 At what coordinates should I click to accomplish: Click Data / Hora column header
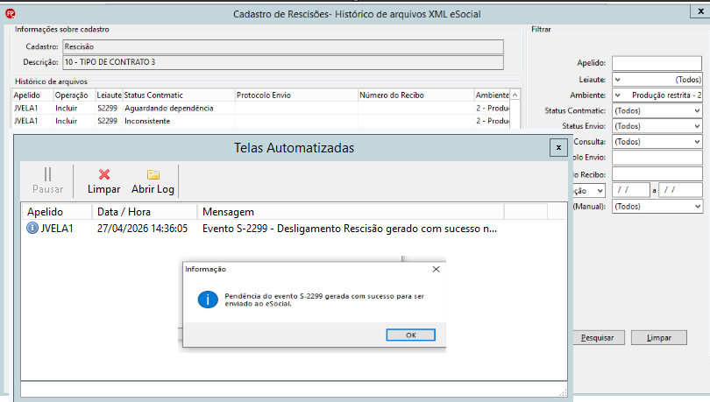pos(145,212)
